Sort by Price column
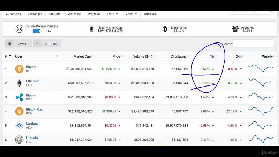 pyautogui.click(x=118, y=56)
